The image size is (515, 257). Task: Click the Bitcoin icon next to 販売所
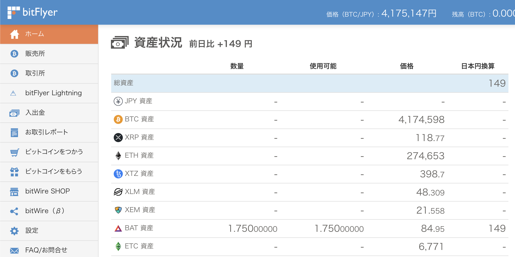[x=14, y=54]
